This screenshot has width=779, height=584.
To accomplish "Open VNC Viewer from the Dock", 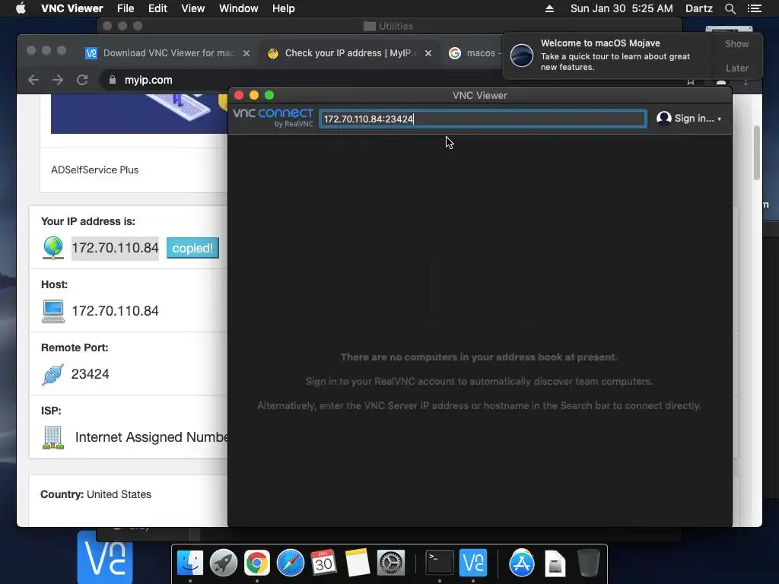I will click(473, 563).
